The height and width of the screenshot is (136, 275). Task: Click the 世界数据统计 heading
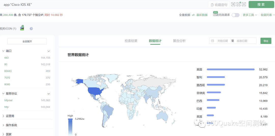click(x=78, y=55)
